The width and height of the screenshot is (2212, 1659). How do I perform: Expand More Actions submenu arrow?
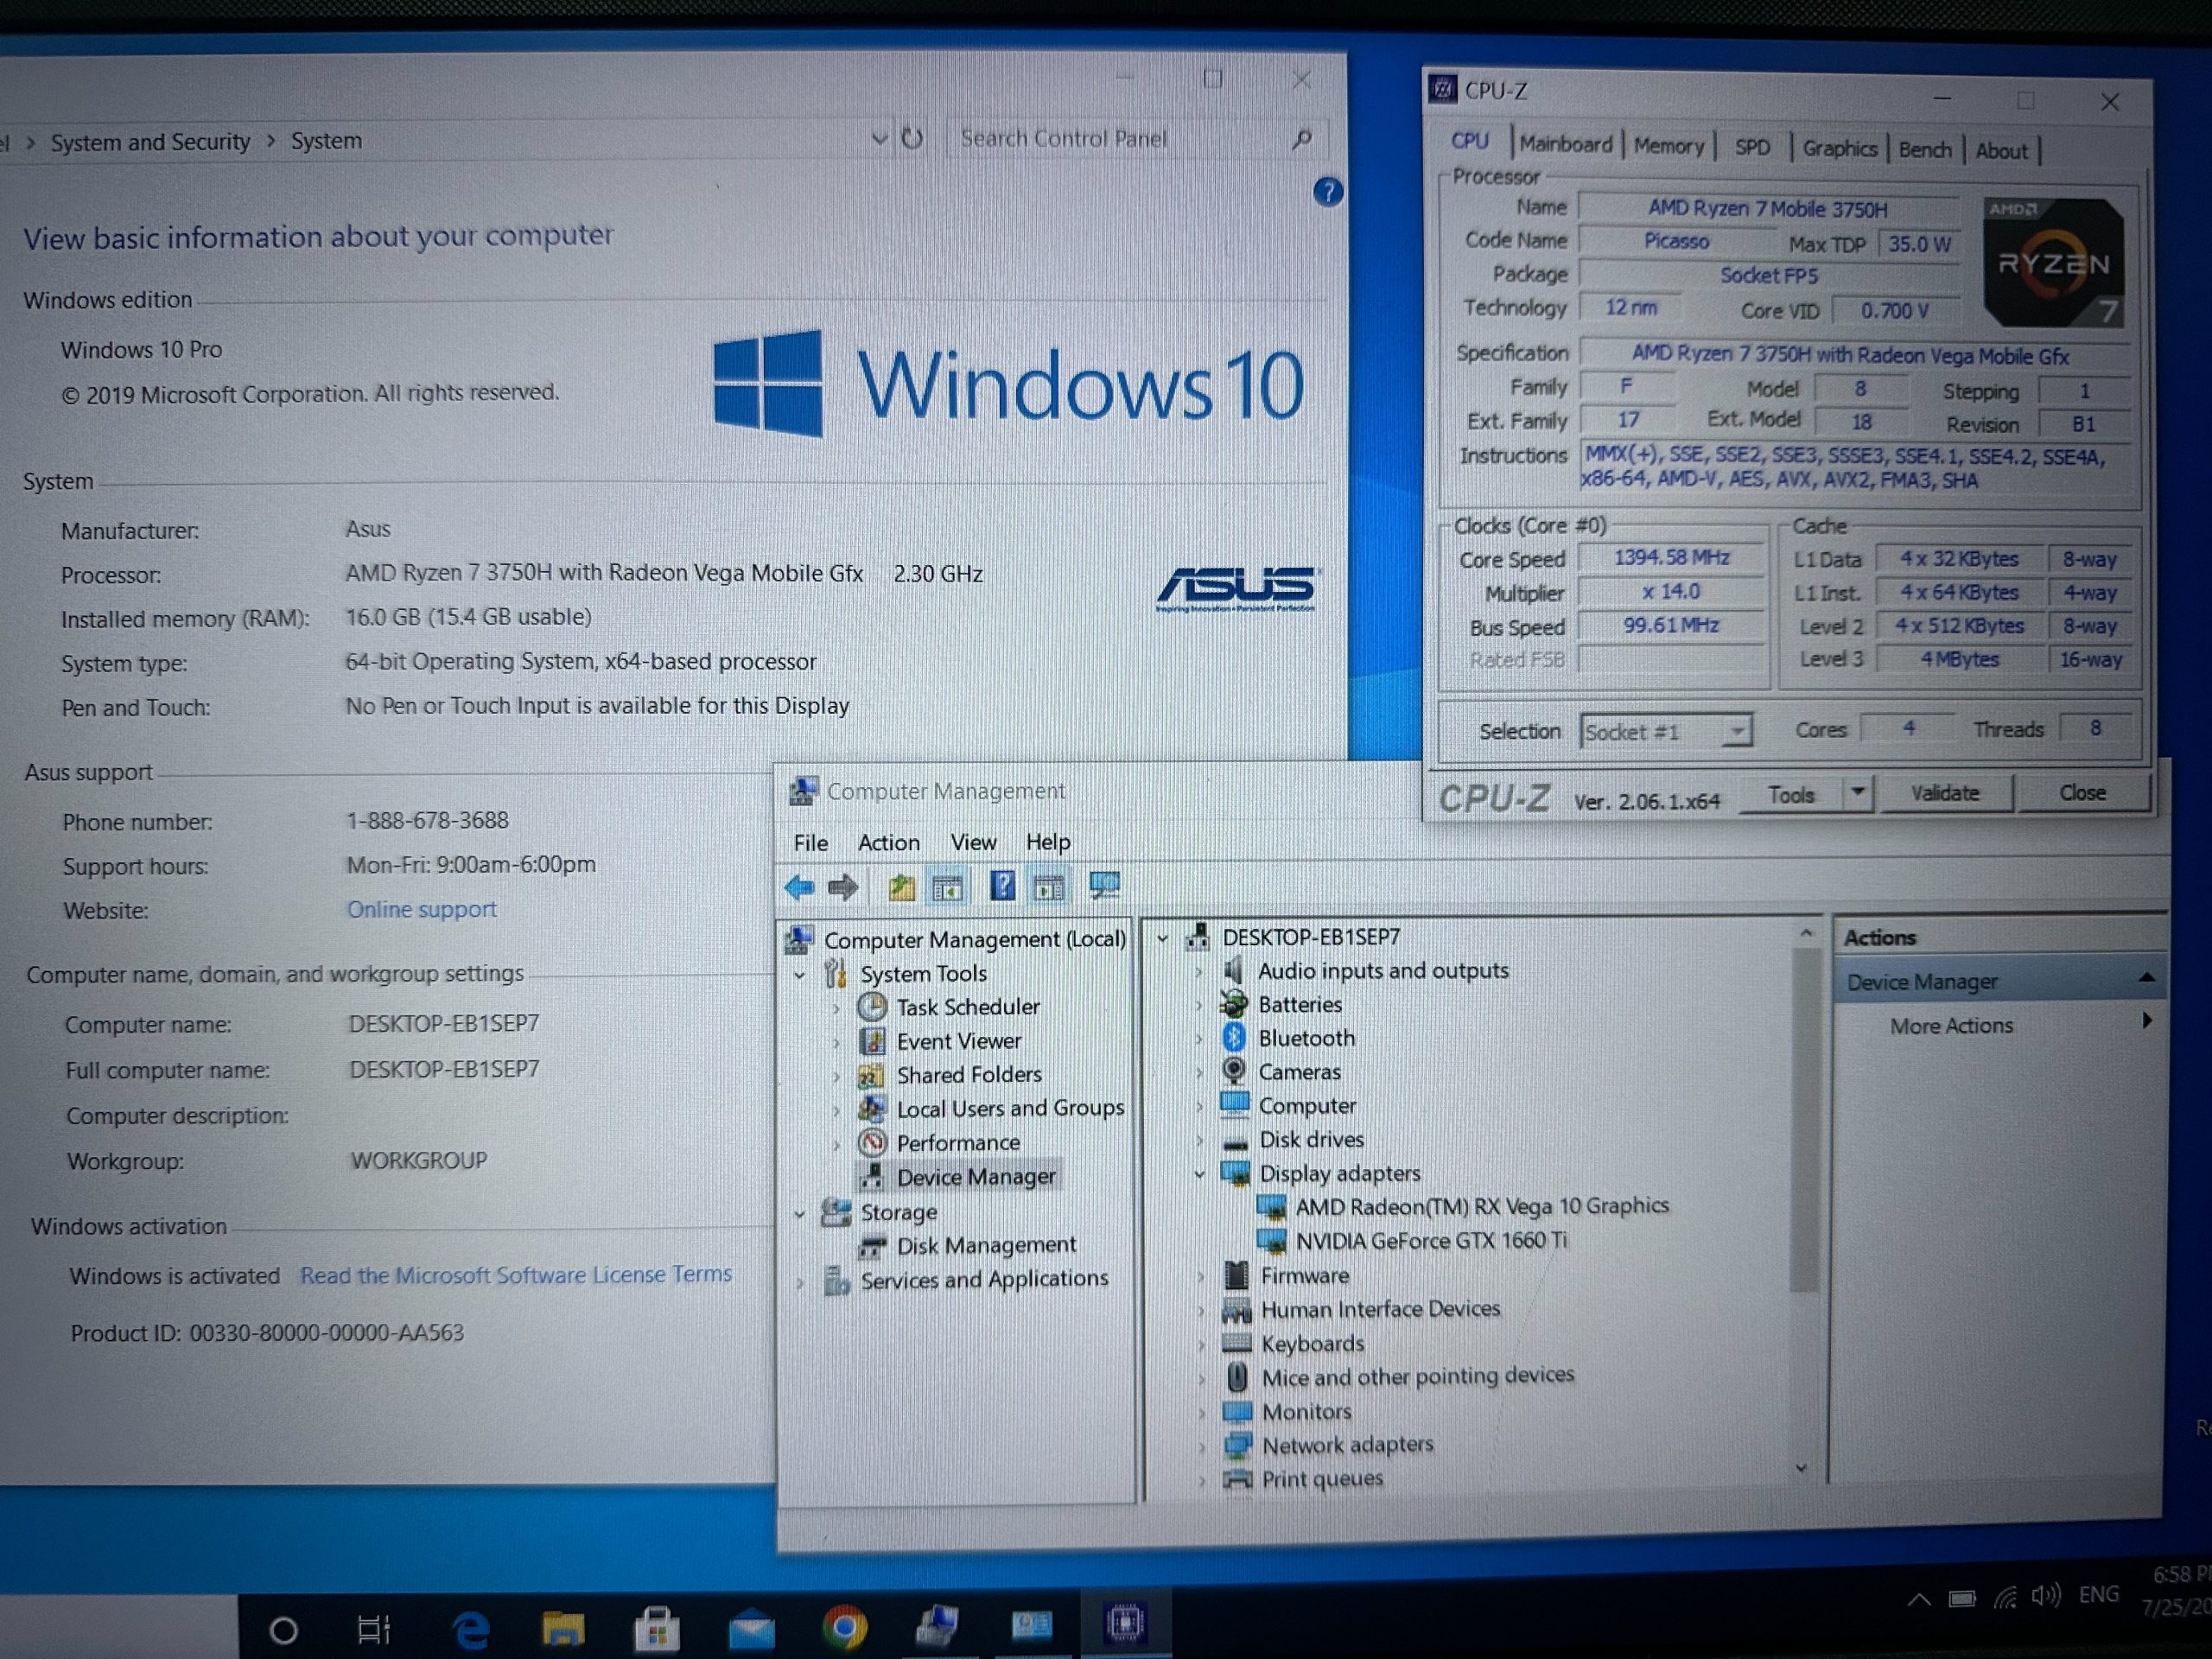2146,1021
